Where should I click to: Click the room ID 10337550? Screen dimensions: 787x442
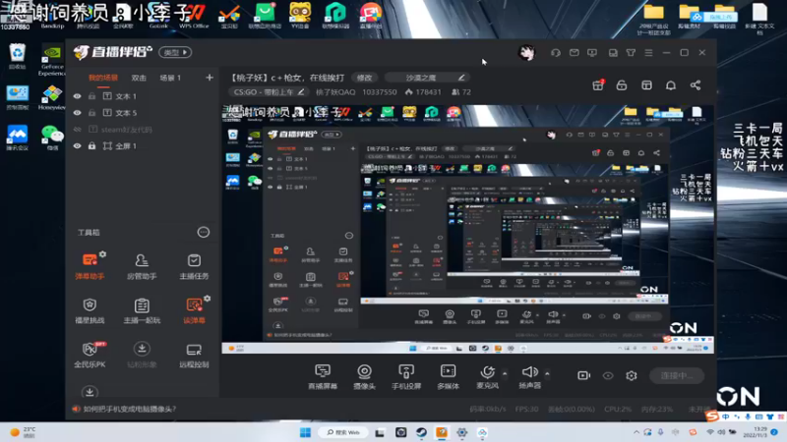pos(379,92)
